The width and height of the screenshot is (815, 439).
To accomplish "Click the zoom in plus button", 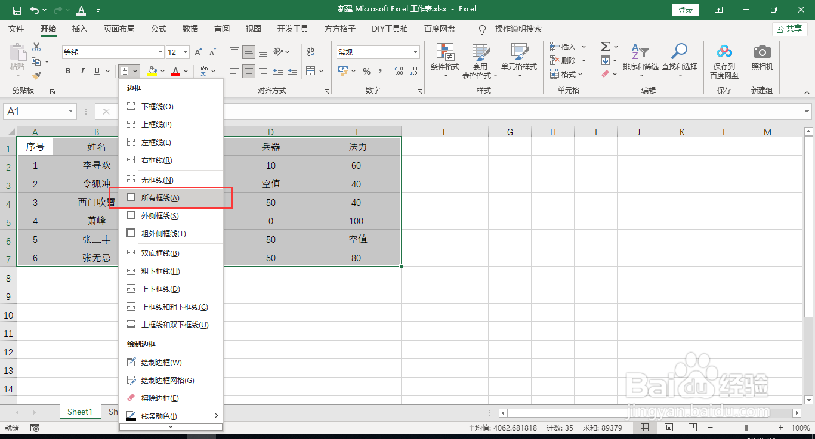I will pos(780,428).
